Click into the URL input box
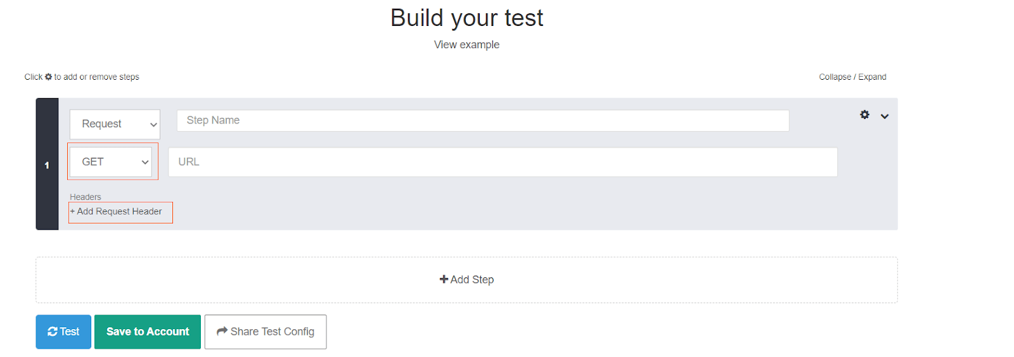The width and height of the screenshot is (1014, 357). (x=503, y=162)
